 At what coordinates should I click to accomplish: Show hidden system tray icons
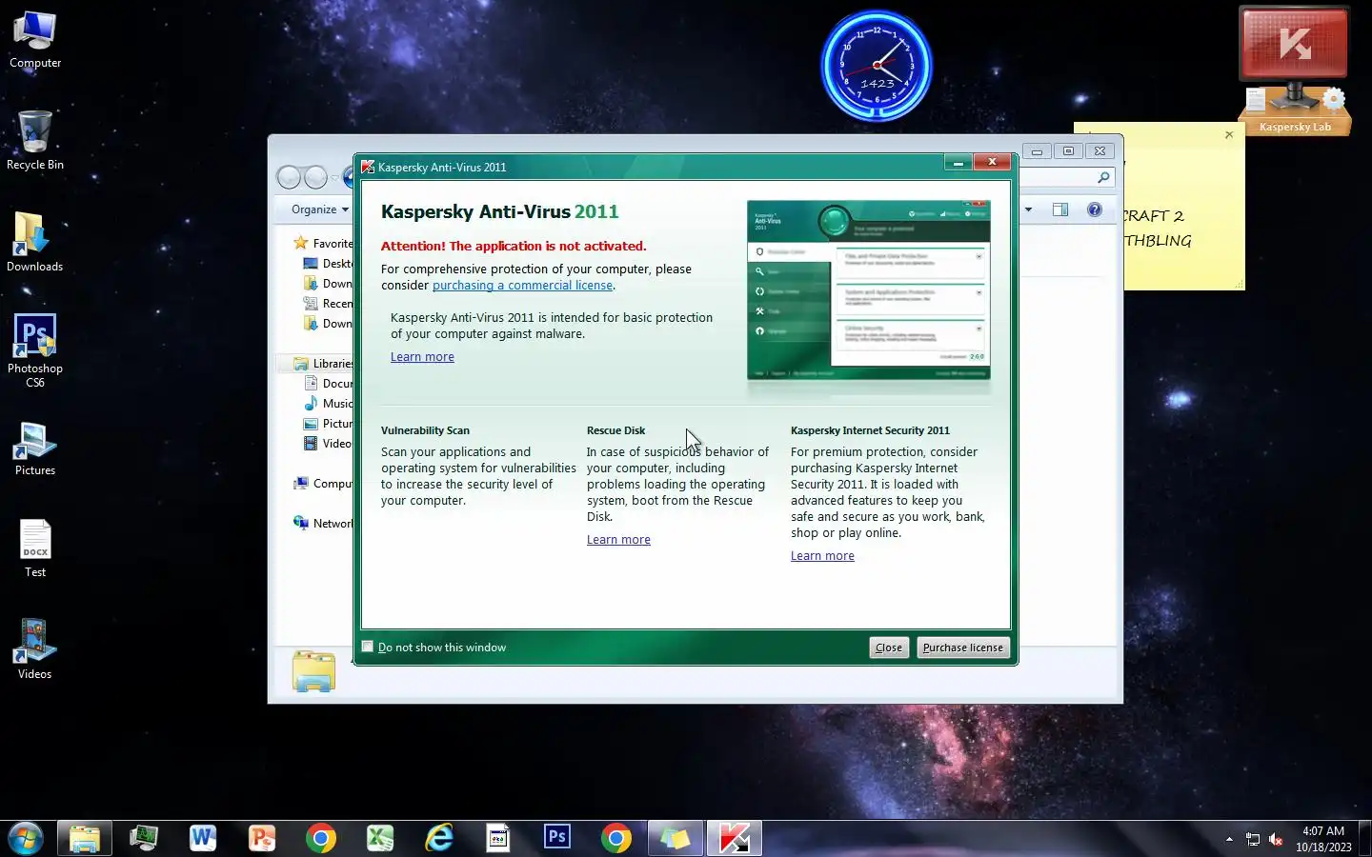pyautogui.click(x=1229, y=839)
